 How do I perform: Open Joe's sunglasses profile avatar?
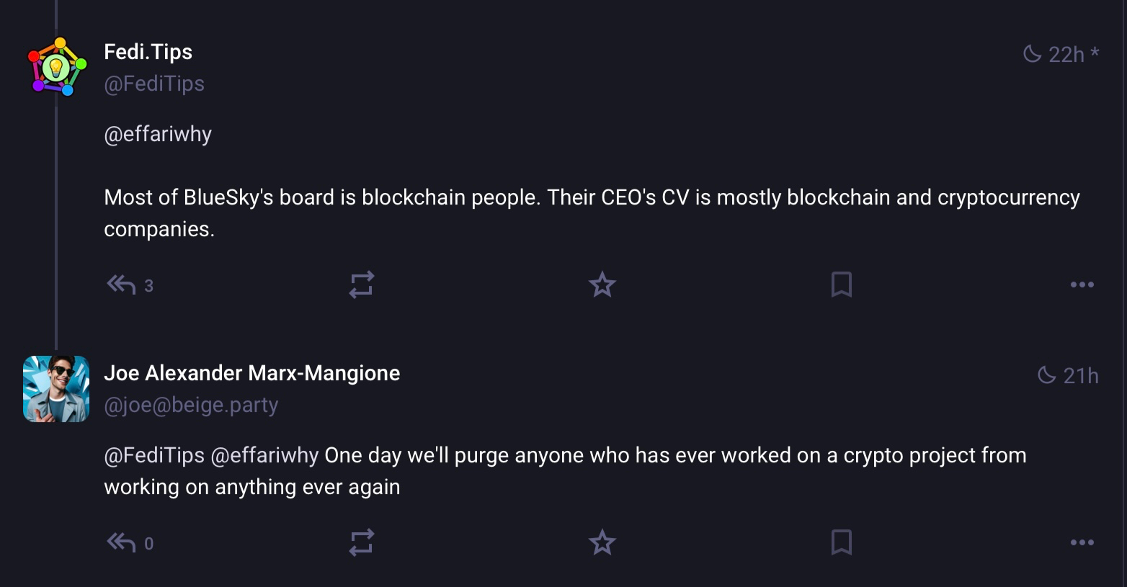point(56,389)
